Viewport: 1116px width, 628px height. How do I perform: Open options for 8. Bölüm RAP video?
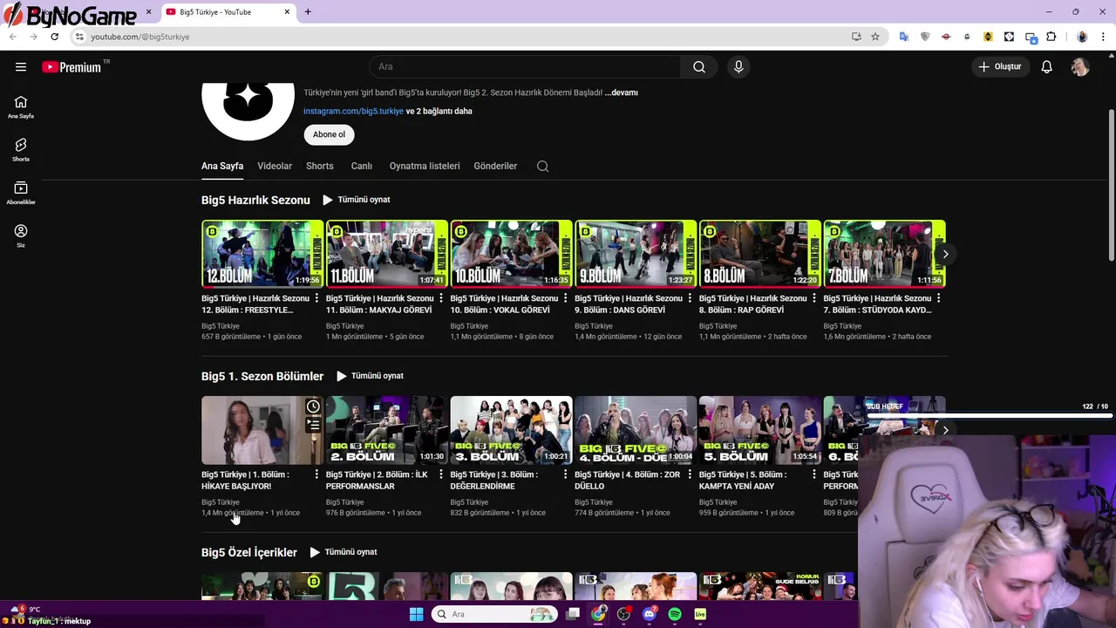pos(814,298)
